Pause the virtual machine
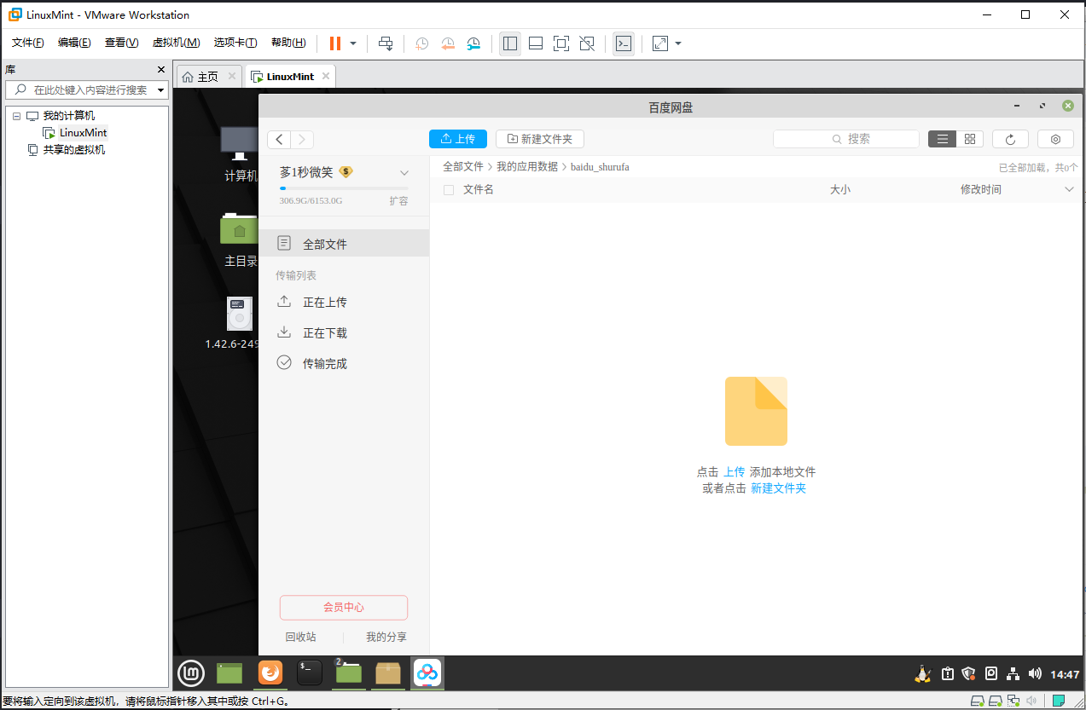Viewport: 1086px width, 710px height. coord(335,43)
